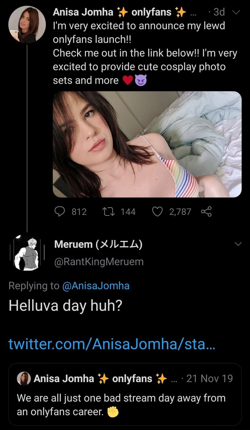Open the @RantKingMeruem handle
The image size is (250, 430).
[x=99, y=262]
